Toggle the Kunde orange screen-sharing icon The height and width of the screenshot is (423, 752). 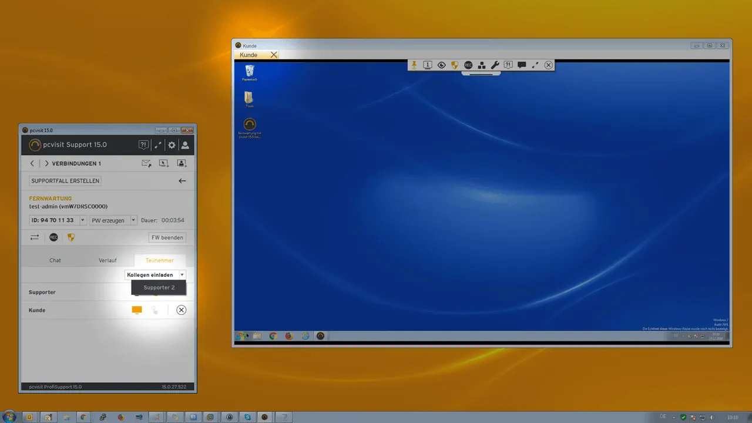click(137, 310)
